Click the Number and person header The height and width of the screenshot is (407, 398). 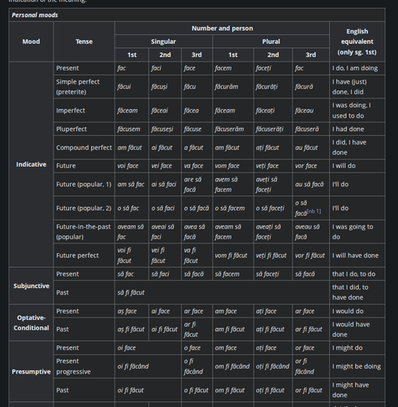[222, 28]
